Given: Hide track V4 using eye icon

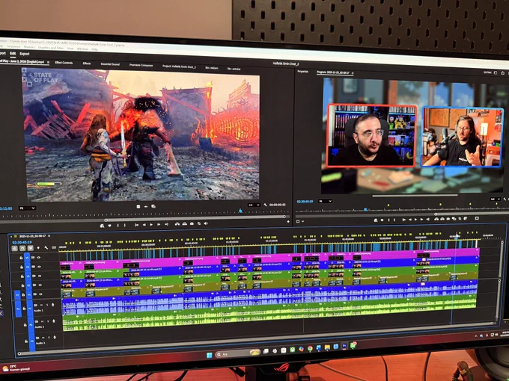Looking at the screenshot, I should [x=39, y=267].
